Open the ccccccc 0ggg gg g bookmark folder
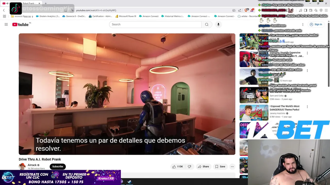Viewport: 330px width, 185px height. 22,16
